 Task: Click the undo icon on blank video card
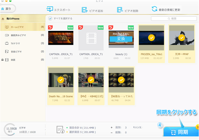click(81, 27)
